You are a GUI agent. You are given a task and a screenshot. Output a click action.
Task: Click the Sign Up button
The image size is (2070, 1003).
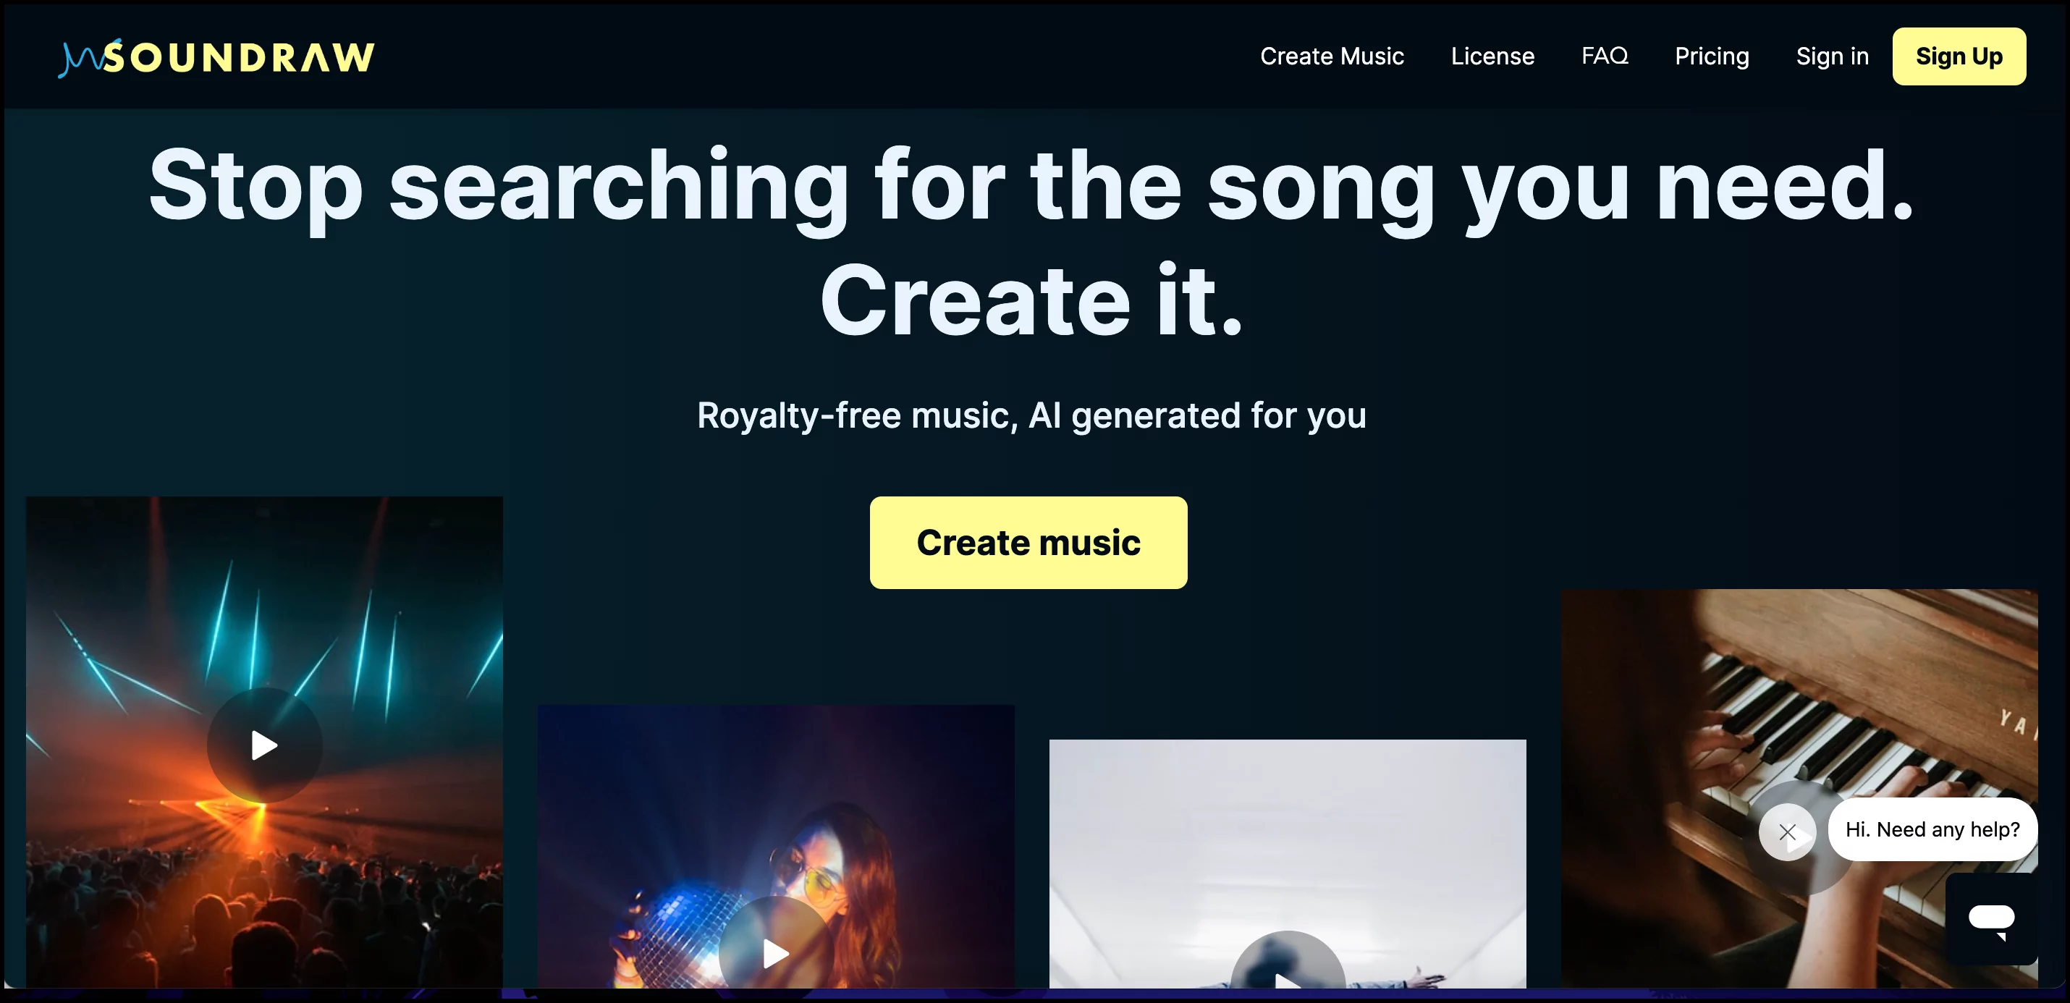(1959, 54)
